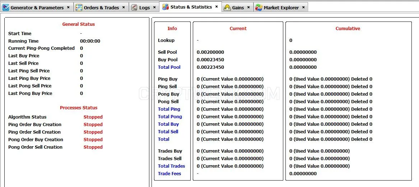Click the Ping Buy label
Viewport: 419px width, 187px height.
(168, 79)
